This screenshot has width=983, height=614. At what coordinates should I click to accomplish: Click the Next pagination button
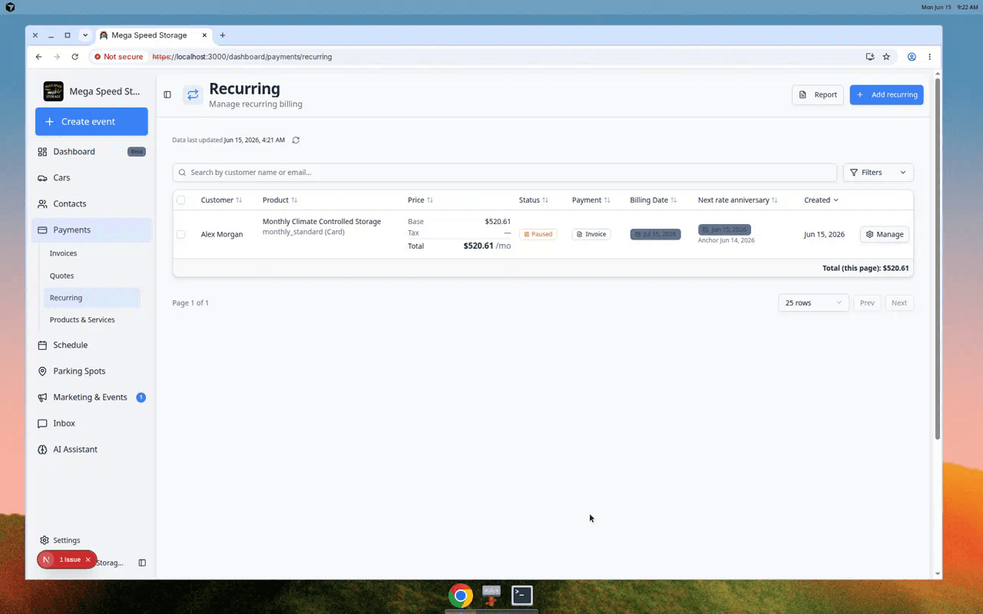899,303
